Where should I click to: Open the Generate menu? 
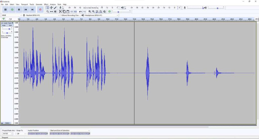[39, 5]
